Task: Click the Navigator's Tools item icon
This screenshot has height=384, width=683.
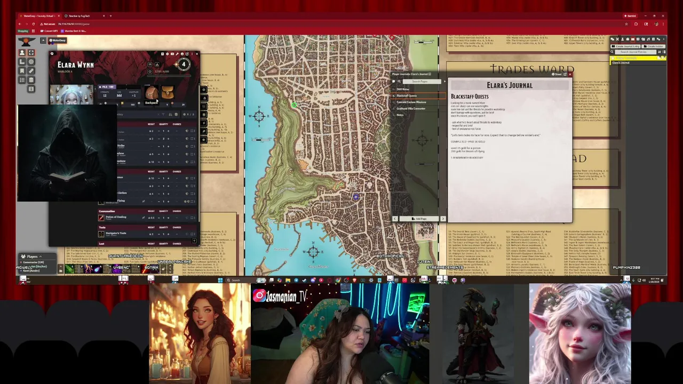Action: point(101,234)
